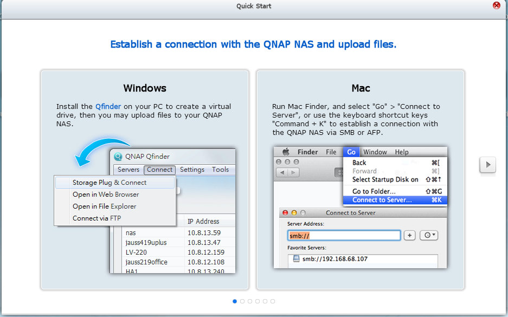508x317 pixels.
Task: Select the fifth pagination dot
Action: coord(265,301)
